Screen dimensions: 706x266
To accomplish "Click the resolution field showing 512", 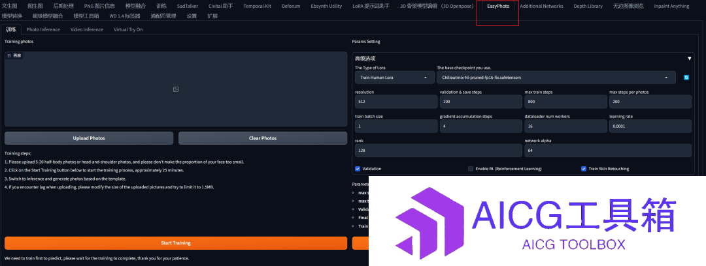I will click(x=396, y=102).
